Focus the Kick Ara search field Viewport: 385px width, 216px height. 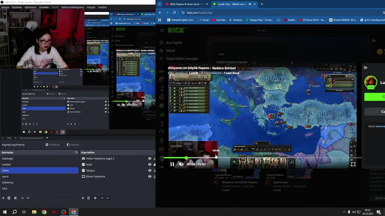coord(297,30)
